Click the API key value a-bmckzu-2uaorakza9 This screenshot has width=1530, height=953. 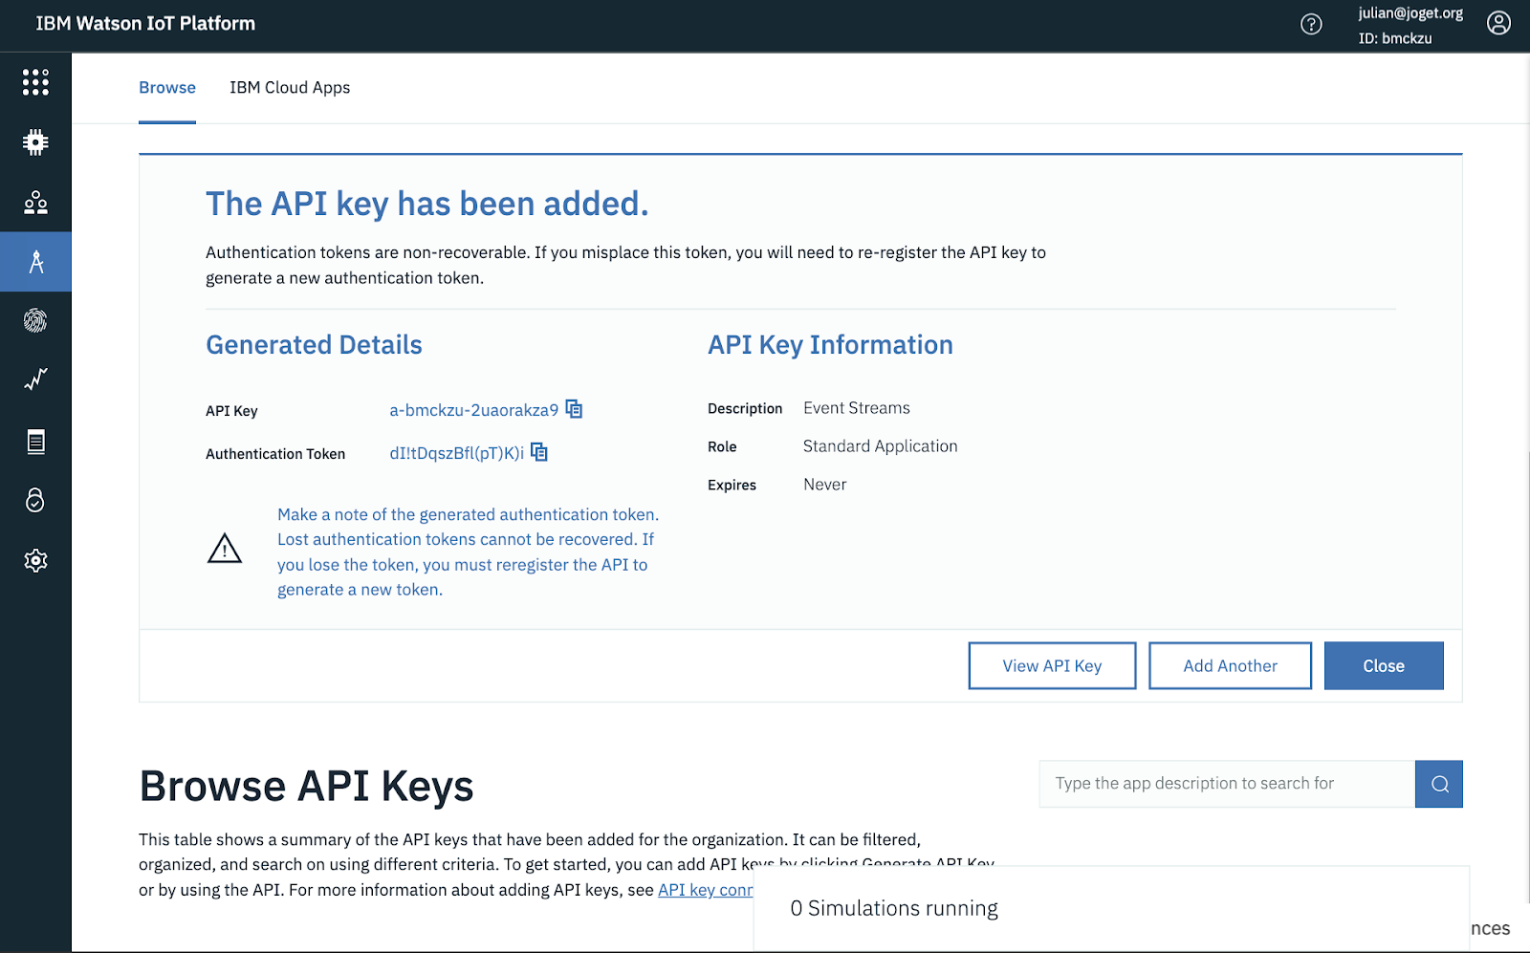(x=473, y=410)
